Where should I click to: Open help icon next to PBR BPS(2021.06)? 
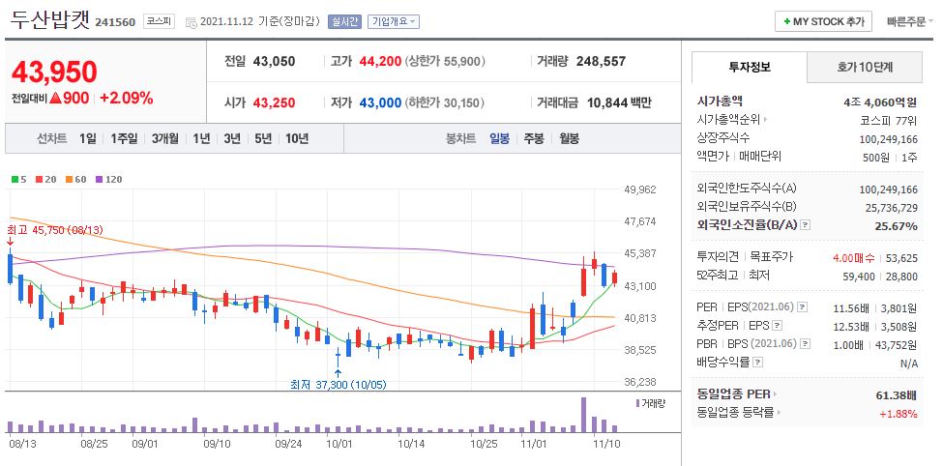[x=806, y=344]
